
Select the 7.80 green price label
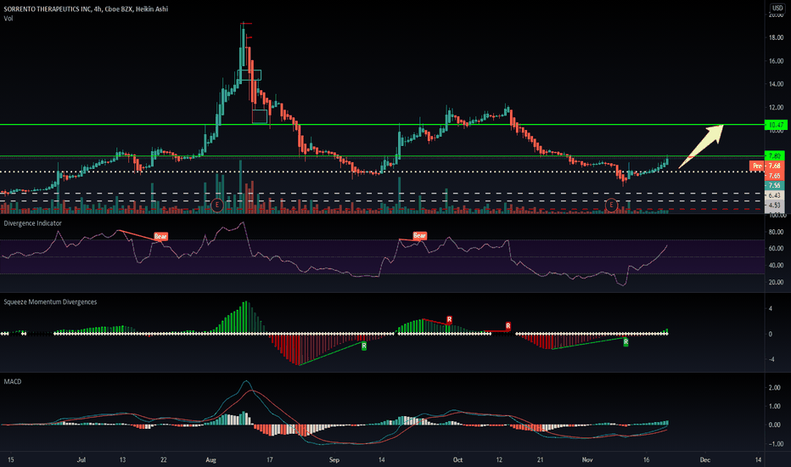point(776,156)
